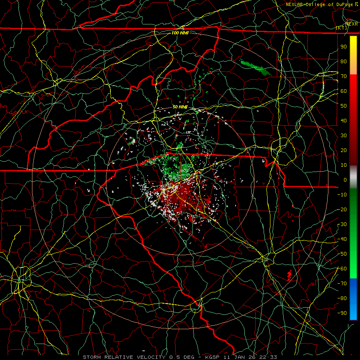Click the "100 NMI" range ring label
Screen dimensions: 360x360
180,33
